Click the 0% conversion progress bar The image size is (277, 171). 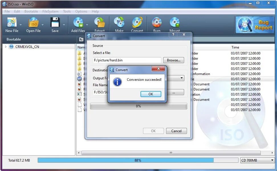click(138, 106)
